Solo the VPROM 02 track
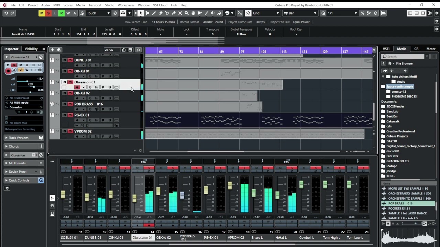 [x=70, y=131]
